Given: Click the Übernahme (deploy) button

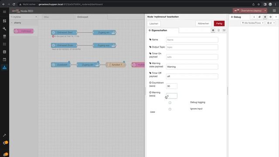Looking at the screenshot, I should coord(248,10).
